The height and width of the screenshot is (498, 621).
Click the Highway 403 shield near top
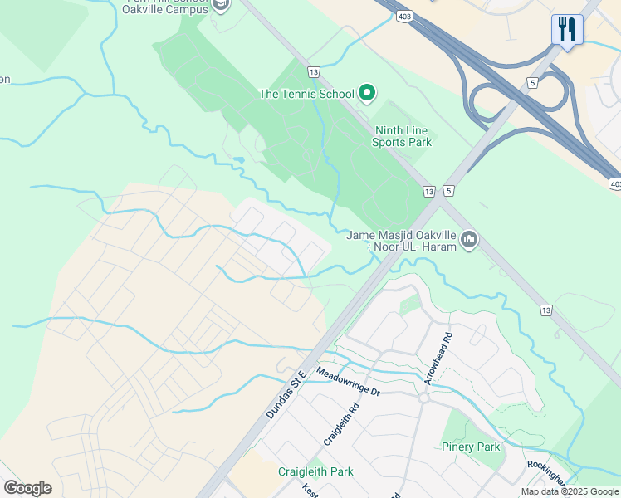point(404,17)
